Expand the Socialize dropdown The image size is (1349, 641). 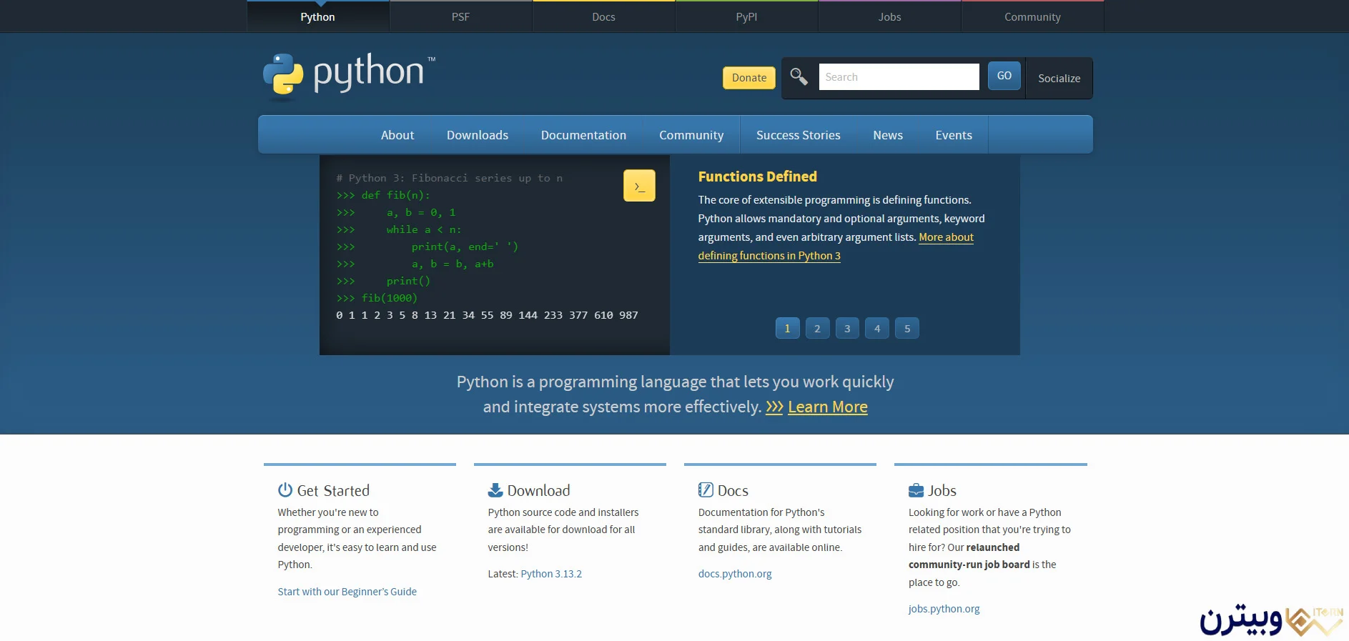click(x=1059, y=78)
